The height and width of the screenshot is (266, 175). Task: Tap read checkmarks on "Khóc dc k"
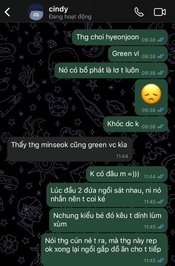pyautogui.click(x=160, y=126)
